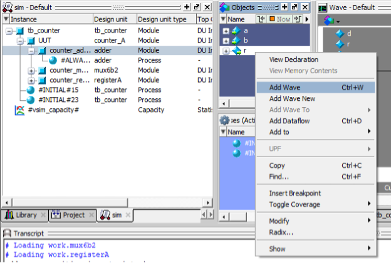
Task: Collapse the counter_ad... adder tree node
Action: coord(31,50)
